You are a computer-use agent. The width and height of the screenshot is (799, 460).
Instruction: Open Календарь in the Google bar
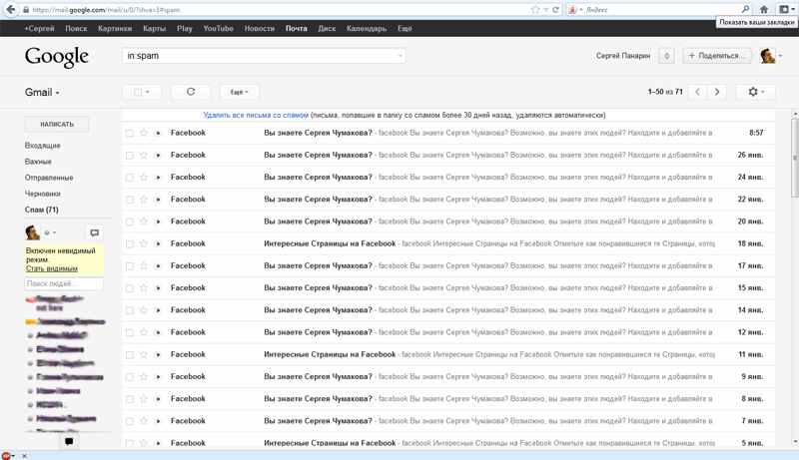(x=366, y=29)
